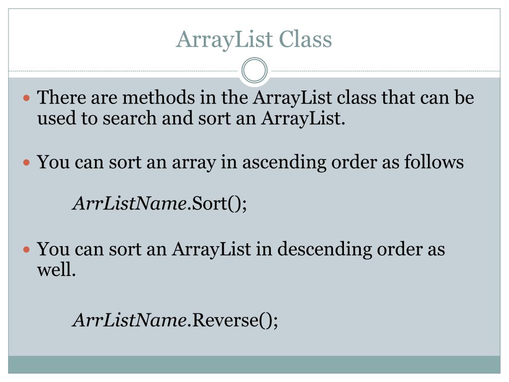Click the word 'ascending' in second bullet
This screenshot has width=509, height=382.
click(x=284, y=163)
